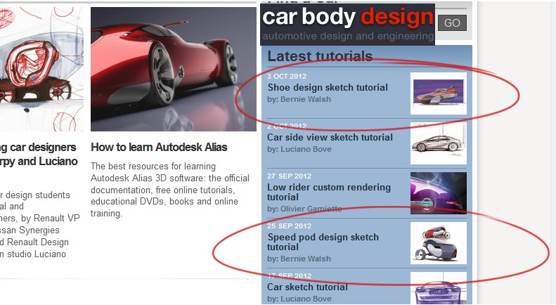556x305 pixels.
Task: Click the purple low rider thumbnail
Action: tap(439, 193)
